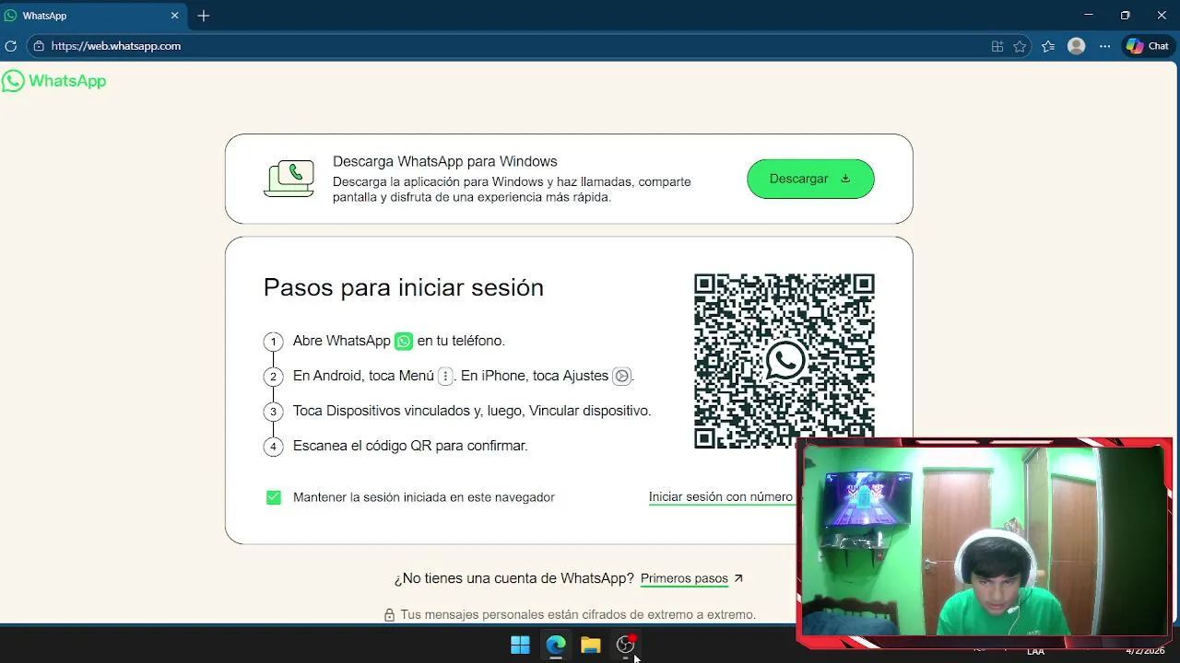Open Edge settings and more menu
Screen dimensions: 1180x663
(1104, 46)
